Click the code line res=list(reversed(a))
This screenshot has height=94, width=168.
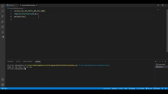click(x=26, y=14)
